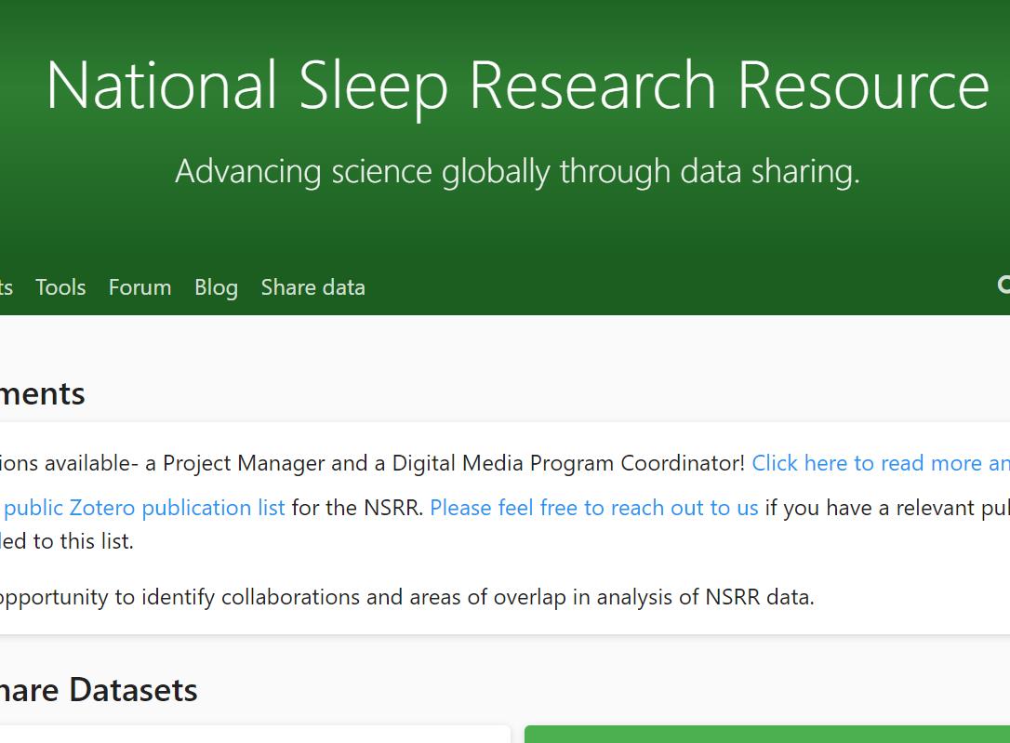The width and height of the screenshot is (1010, 743).
Task: Select the partially visible nav item ending in 'ts'
Action: click(x=6, y=287)
